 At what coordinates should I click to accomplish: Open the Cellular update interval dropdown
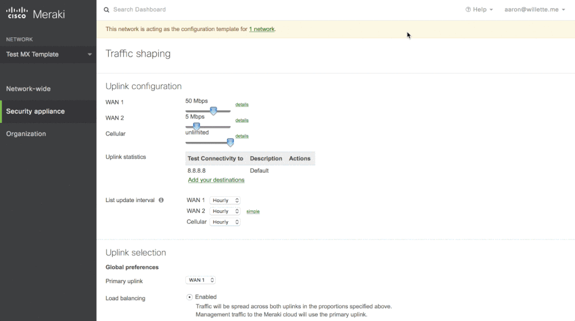pos(224,222)
